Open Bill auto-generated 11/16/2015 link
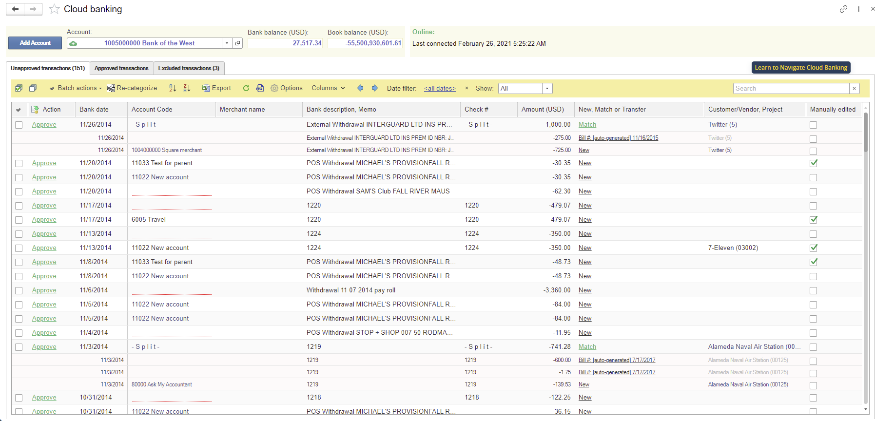This screenshot has width=875, height=421. tap(618, 138)
